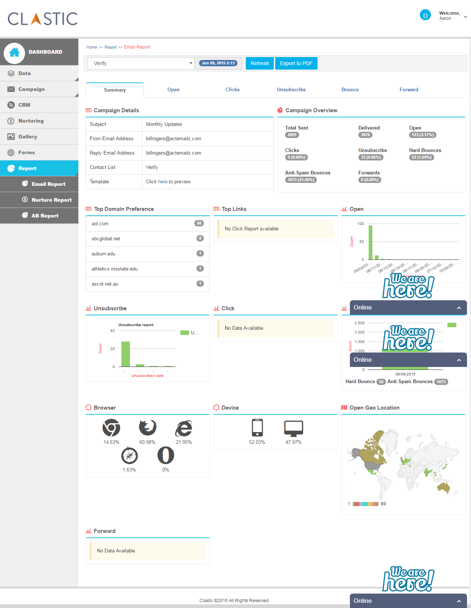The height and width of the screenshot is (608, 471).
Task: Open the Verify campaign dropdown
Action: (141, 63)
